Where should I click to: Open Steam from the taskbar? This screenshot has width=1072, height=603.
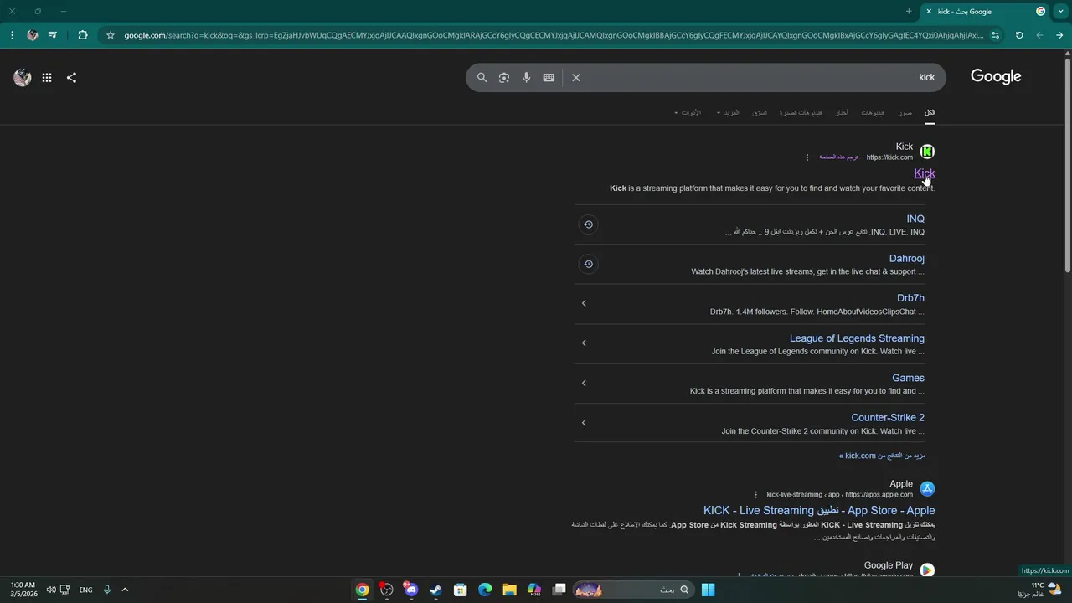point(435,590)
